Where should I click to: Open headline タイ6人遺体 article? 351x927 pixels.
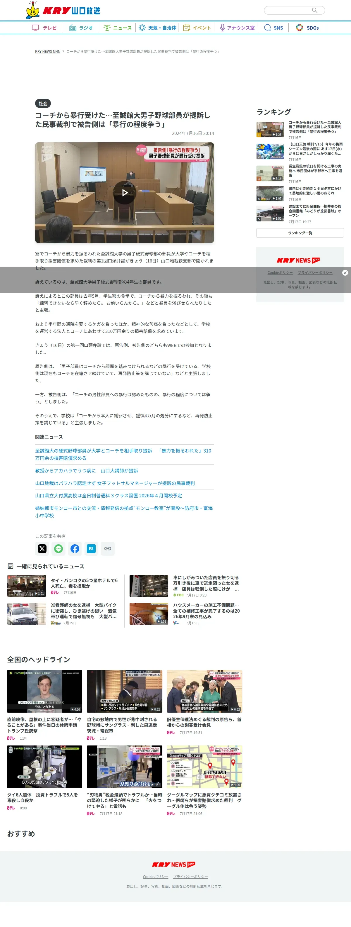click(x=44, y=797)
